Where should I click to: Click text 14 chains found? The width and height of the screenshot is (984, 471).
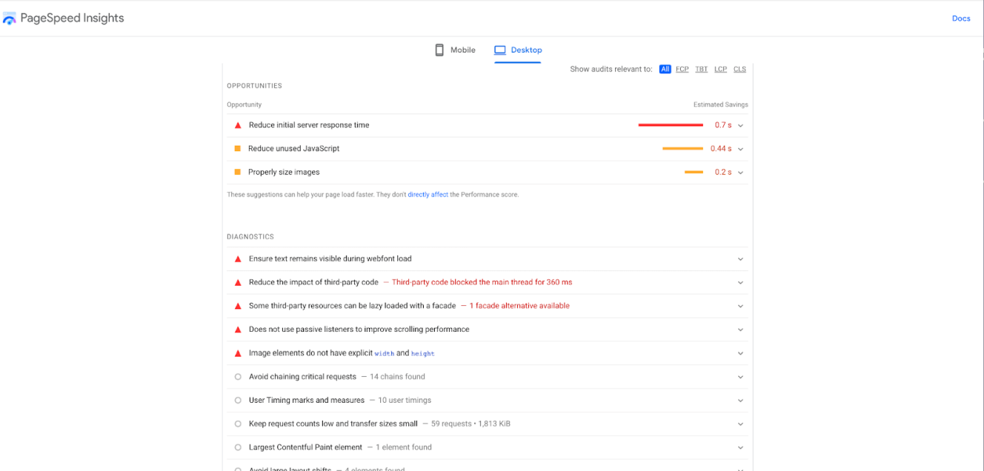(397, 377)
